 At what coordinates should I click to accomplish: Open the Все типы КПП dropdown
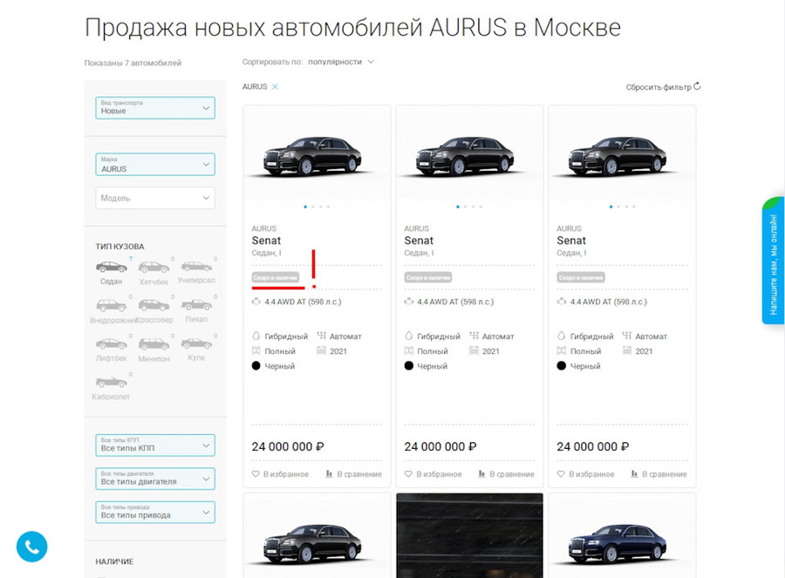click(155, 445)
